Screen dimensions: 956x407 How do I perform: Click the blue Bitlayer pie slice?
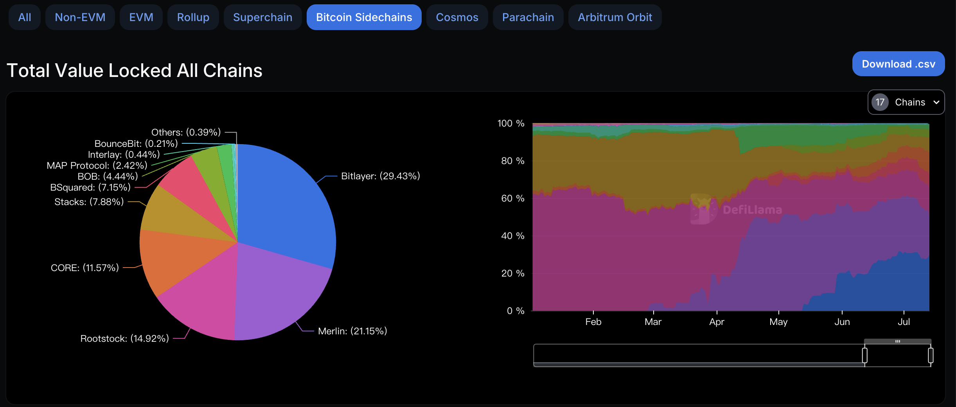(x=286, y=203)
